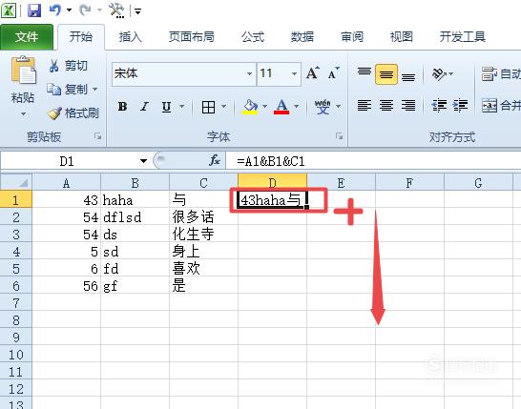Click the formula bar showing =A1&B1&C1

(x=373, y=161)
